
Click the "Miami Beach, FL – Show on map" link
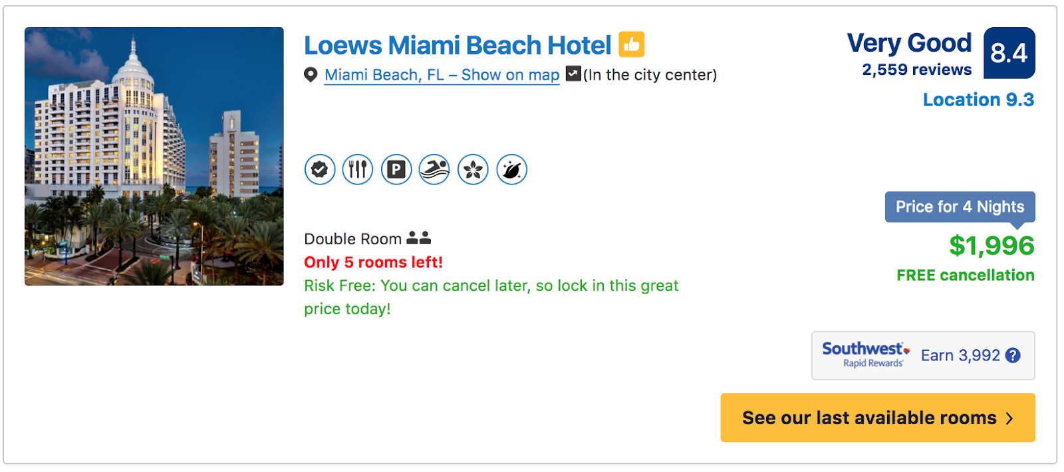tap(442, 75)
